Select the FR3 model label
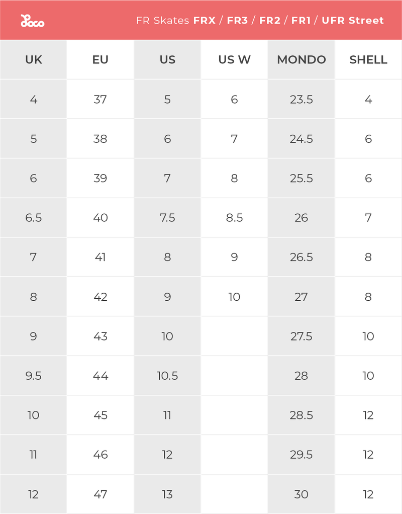The width and height of the screenshot is (402, 514). (x=237, y=21)
